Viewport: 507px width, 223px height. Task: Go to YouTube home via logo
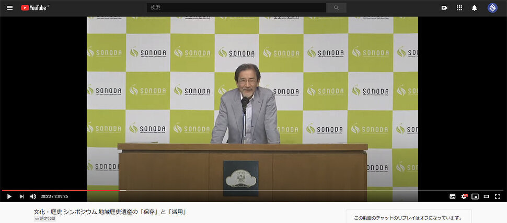click(x=34, y=8)
